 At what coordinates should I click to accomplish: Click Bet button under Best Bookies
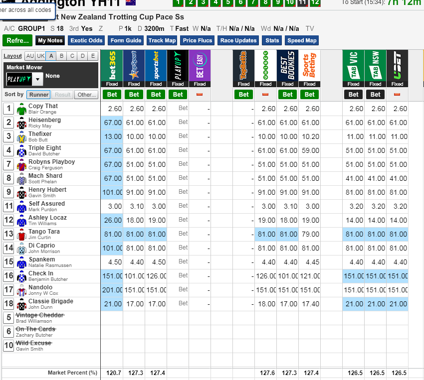point(287,95)
